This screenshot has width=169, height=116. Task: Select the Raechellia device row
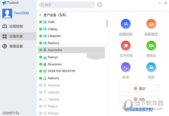tap(71, 50)
